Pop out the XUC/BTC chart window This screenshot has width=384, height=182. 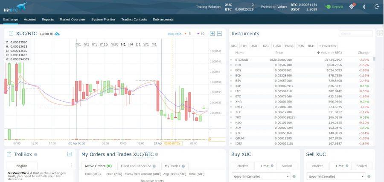[x=11, y=34]
